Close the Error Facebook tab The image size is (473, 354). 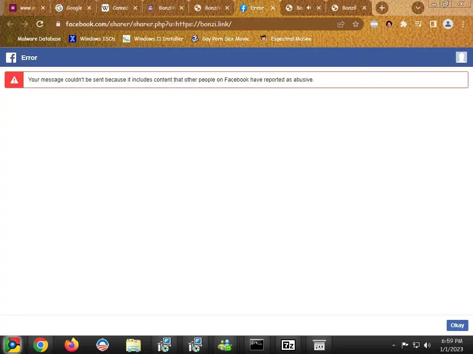(273, 8)
